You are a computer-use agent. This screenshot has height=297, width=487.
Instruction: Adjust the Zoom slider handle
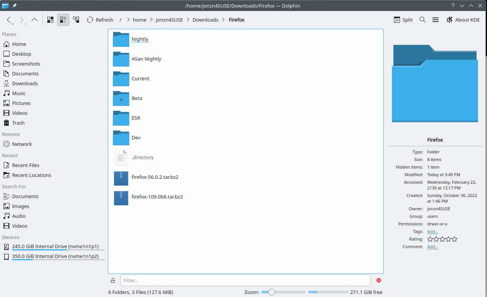pos(271,292)
